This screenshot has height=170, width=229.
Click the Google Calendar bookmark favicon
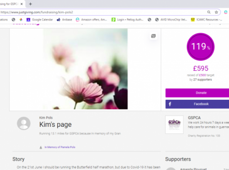tap(28, 20)
